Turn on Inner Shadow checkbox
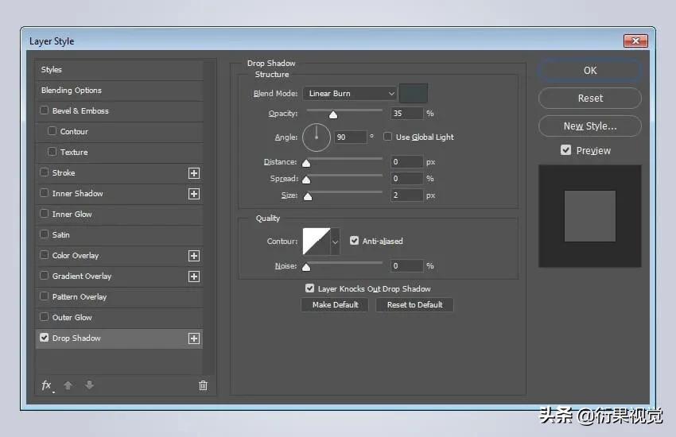 pyautogui.click(x=44, y=193)
